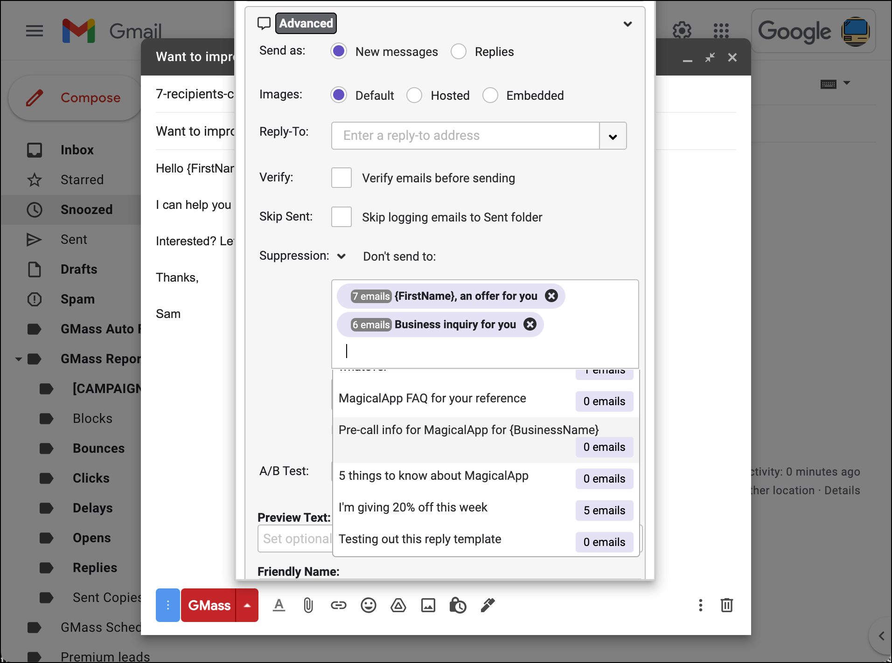The height and width of the screenshot is (663, 892).
Task: Click the Spam folder icon
Action: [x=35, y=299]
